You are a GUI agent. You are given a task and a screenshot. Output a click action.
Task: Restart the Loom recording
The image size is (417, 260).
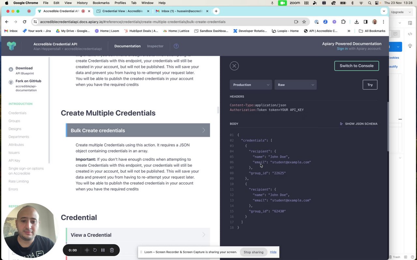95,250
